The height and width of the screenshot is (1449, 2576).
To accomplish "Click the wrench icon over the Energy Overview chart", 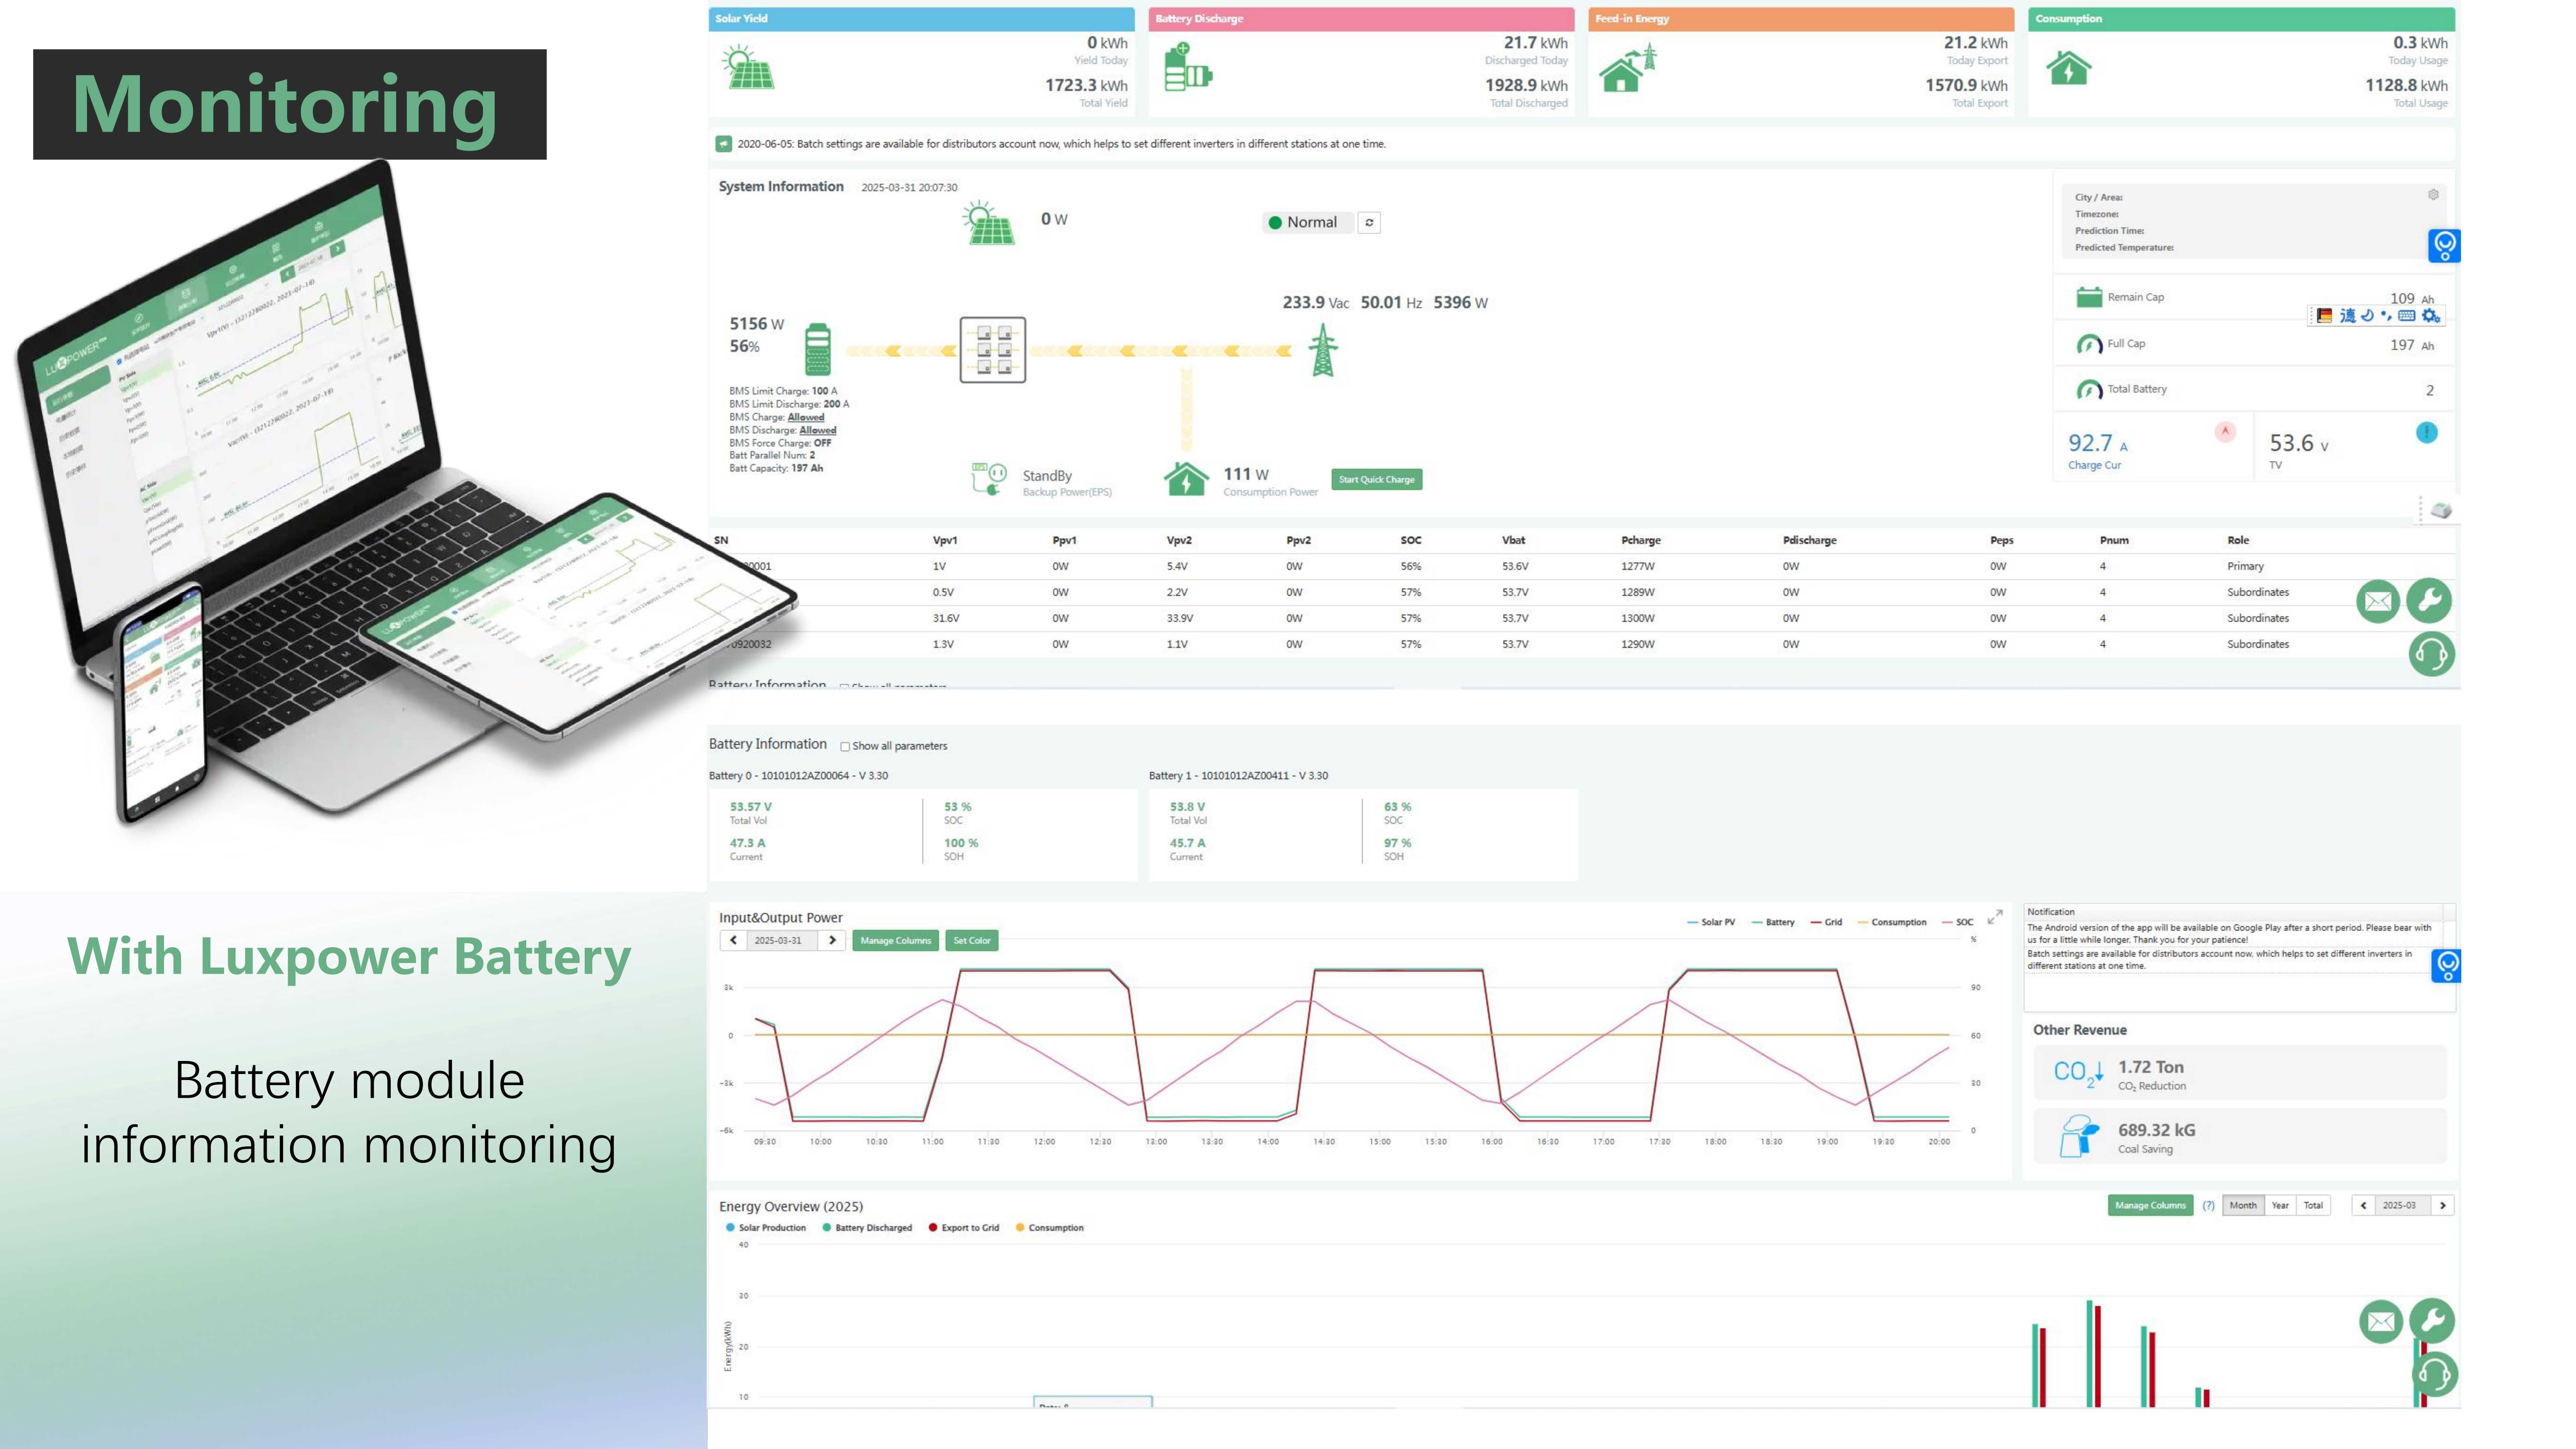I will [x=2432, y=1321].
